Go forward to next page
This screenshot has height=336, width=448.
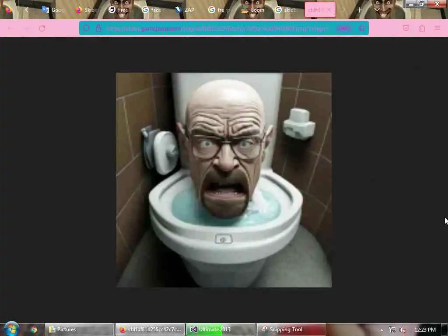pyautogui.click(x=26, y=28)
